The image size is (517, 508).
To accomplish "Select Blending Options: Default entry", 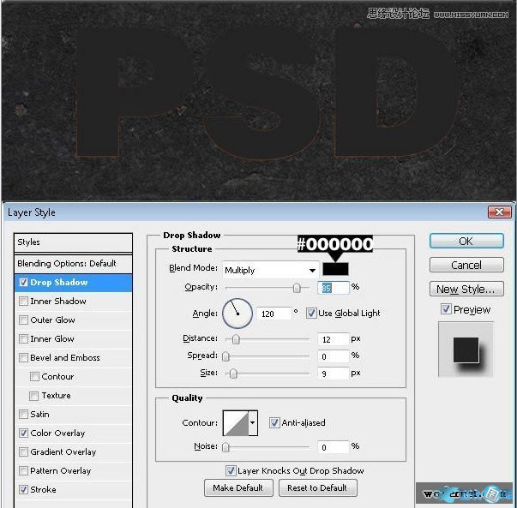I will click(66, 263).
